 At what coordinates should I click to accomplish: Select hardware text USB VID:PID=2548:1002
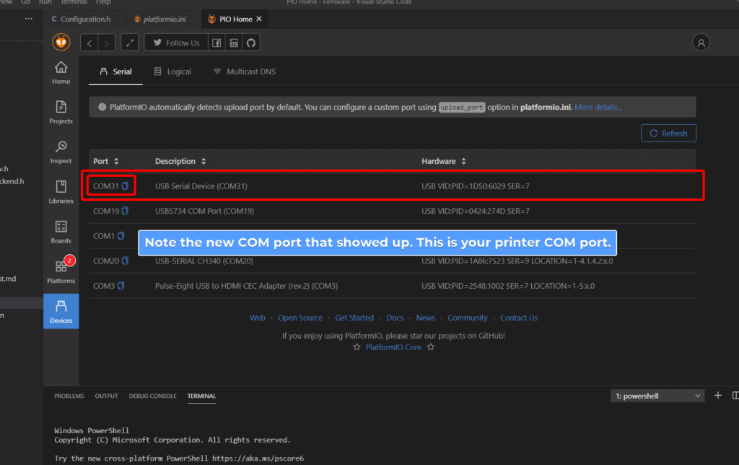(x=508, y=286)
